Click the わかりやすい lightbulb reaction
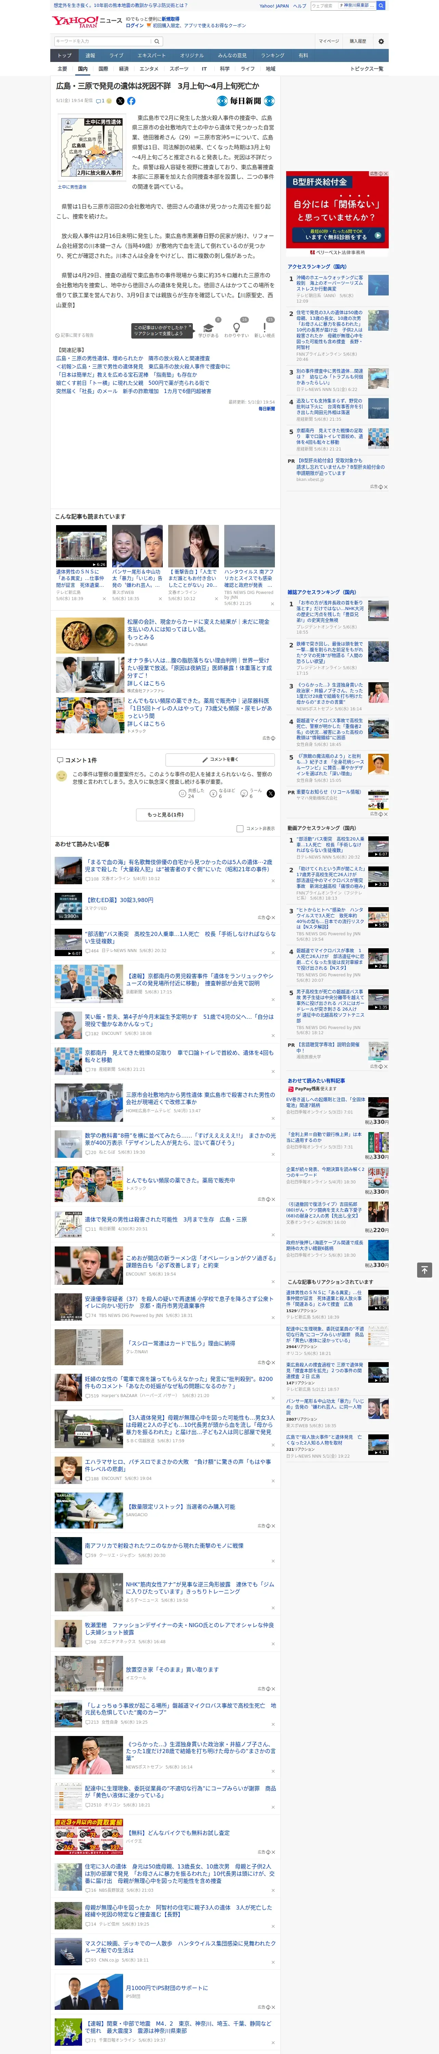The width and height of the screenshot is (439, 2054). pyautogui.click(x=236, y=328)
